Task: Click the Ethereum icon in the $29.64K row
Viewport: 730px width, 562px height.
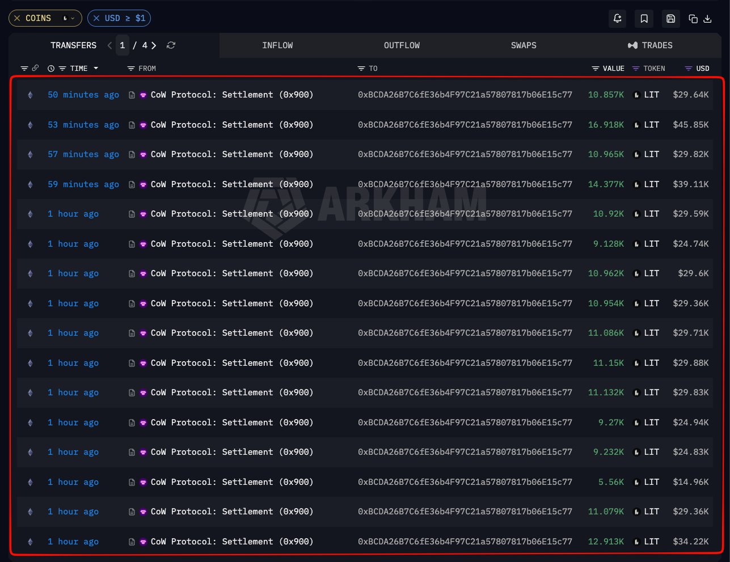Action: (30, 95)
